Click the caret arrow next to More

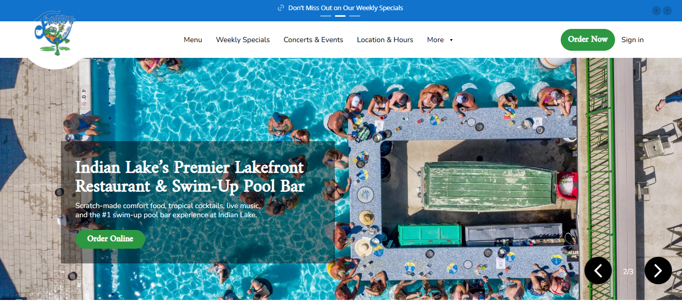451,40
